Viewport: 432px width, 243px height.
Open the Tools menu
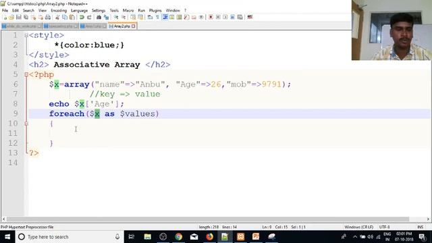[x=114, y=11]
